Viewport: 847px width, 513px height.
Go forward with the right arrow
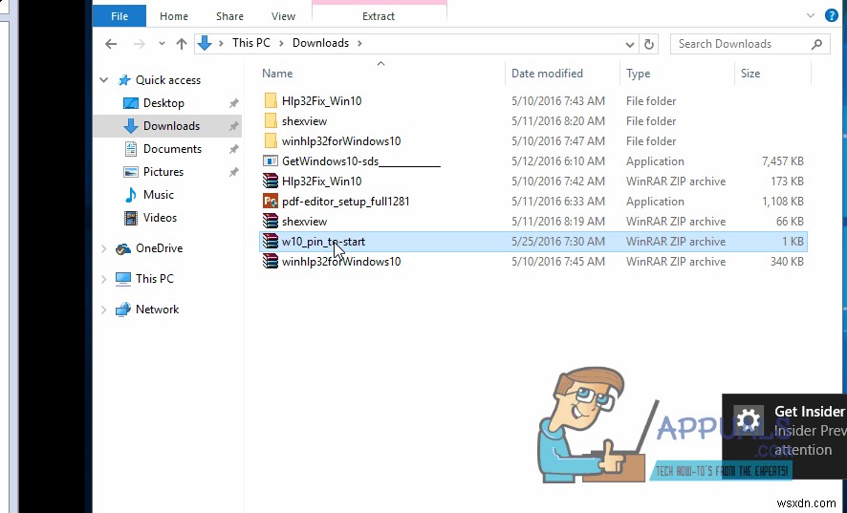pos(139,44)
